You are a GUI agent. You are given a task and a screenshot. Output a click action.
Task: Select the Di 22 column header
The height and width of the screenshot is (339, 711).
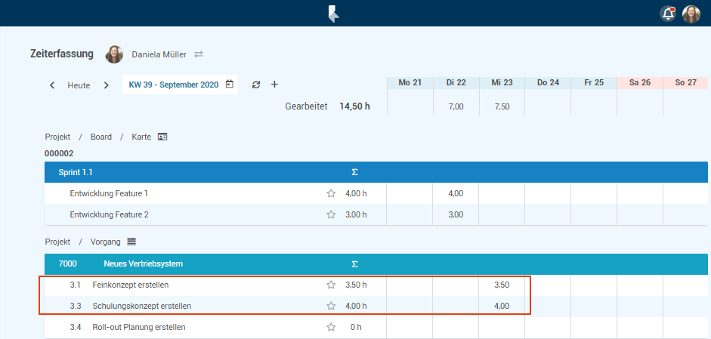pyautogui.click(x=456, y=83)
